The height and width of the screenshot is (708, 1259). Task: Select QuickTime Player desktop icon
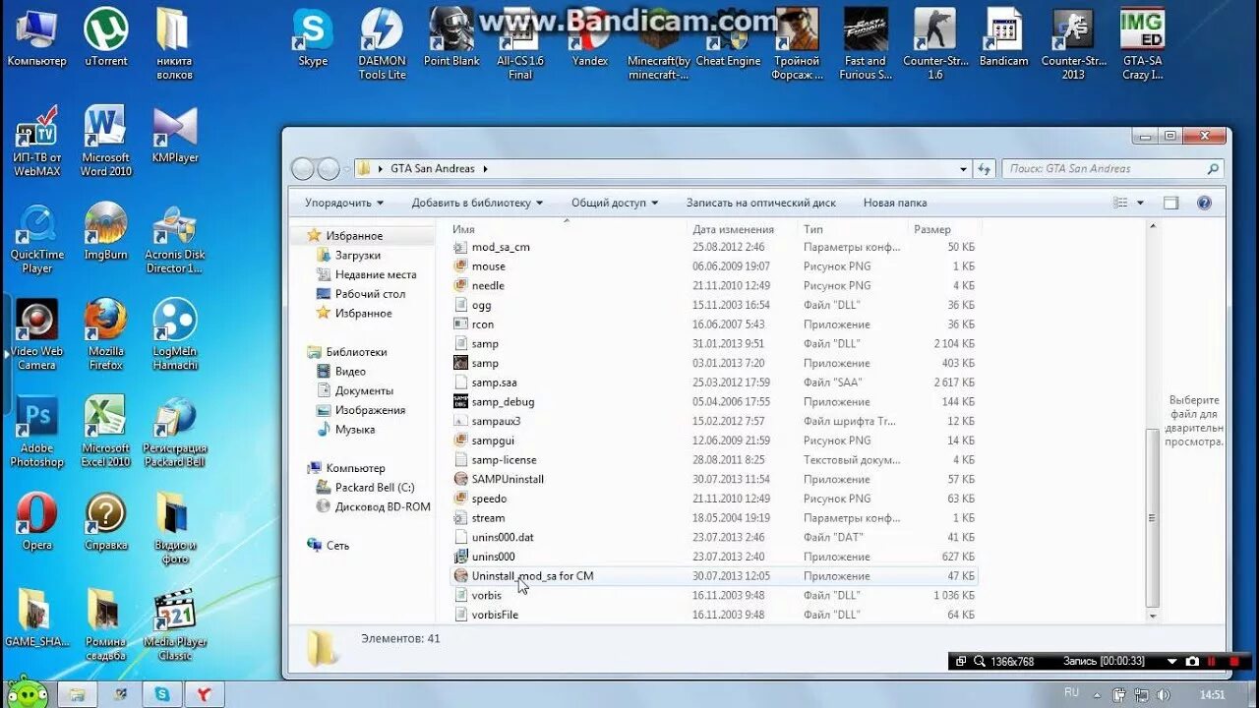[37, 238]
